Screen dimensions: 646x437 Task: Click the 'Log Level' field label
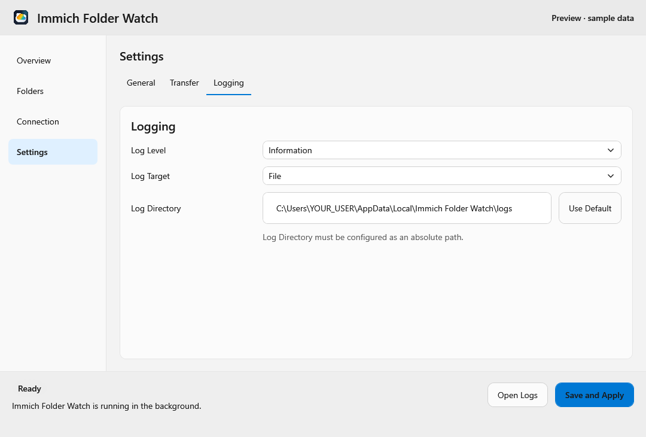148,150
